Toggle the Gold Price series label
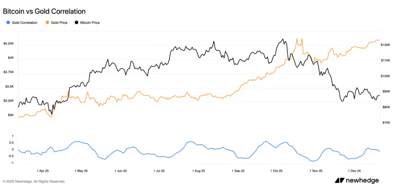The width and height of the screenshot is (393, 189). [59, 23]
